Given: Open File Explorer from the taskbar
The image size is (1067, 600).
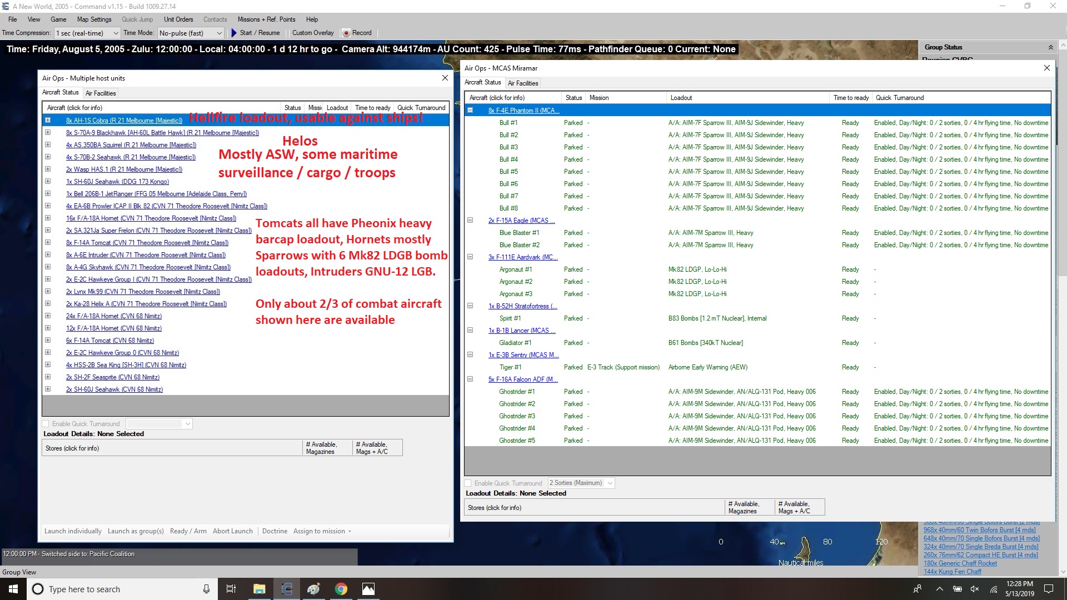Looking at the screenshot, I should pos(259,589).
